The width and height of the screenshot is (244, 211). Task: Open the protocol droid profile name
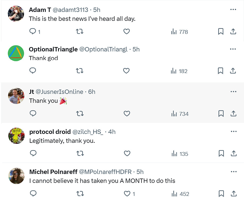point(50,132)
